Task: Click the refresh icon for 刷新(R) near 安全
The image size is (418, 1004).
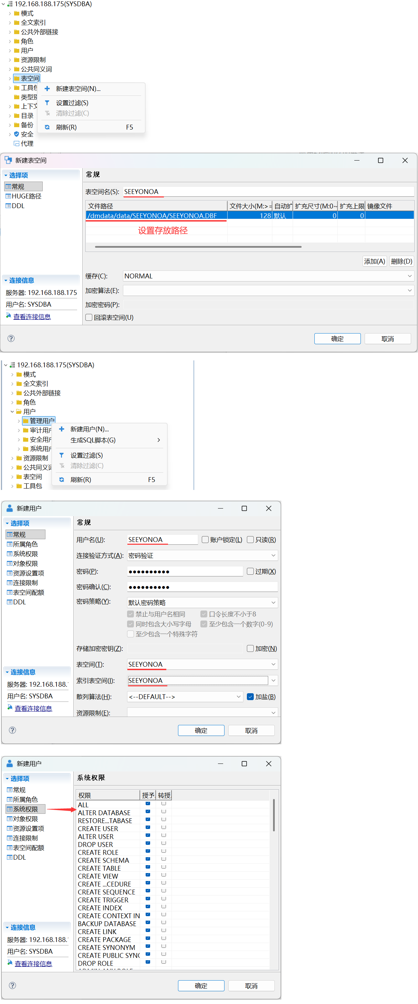Action: click(x=47, y=127)
